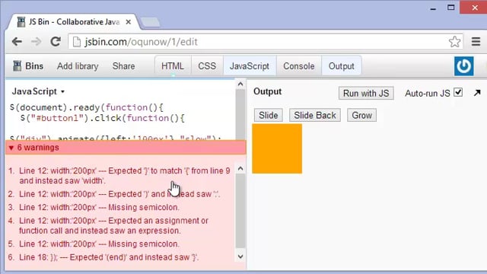This screenshot has height=274, width=487.
Task: Reload the jsbin page
Action: click(x=56, y=42)
